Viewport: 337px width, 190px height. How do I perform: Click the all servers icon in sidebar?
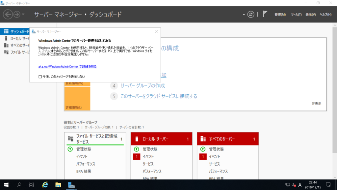6,45
